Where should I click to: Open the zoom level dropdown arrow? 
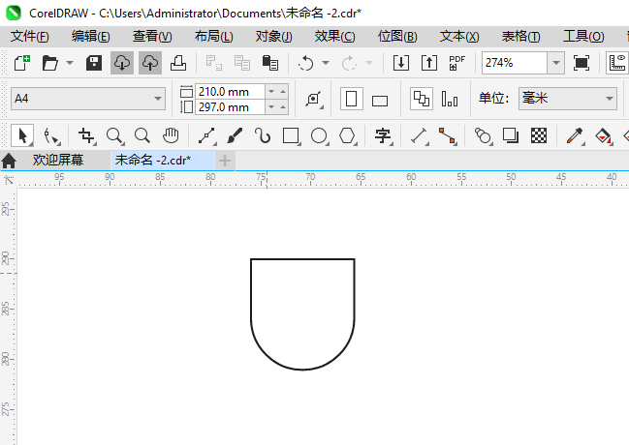coord(556,63)
